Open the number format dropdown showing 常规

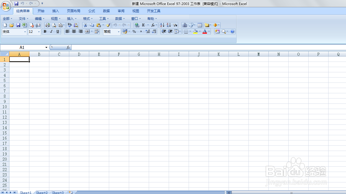[x=119, y=32]
